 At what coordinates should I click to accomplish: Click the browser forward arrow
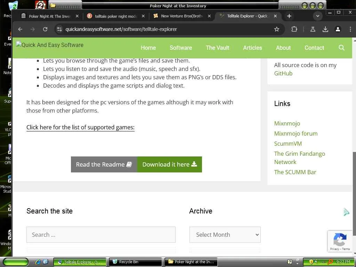point(32,29)
